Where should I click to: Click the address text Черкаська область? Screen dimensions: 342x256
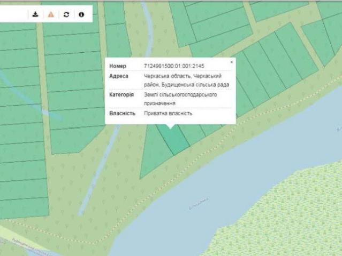click(x=167, y=76)
